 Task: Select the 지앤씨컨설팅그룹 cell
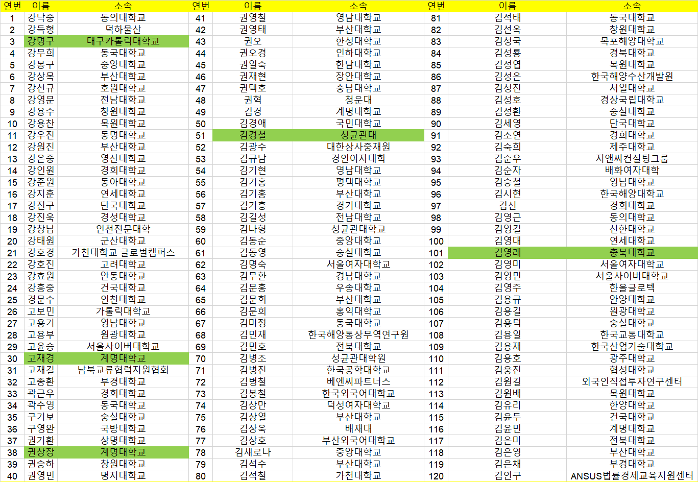coord(632,159)
